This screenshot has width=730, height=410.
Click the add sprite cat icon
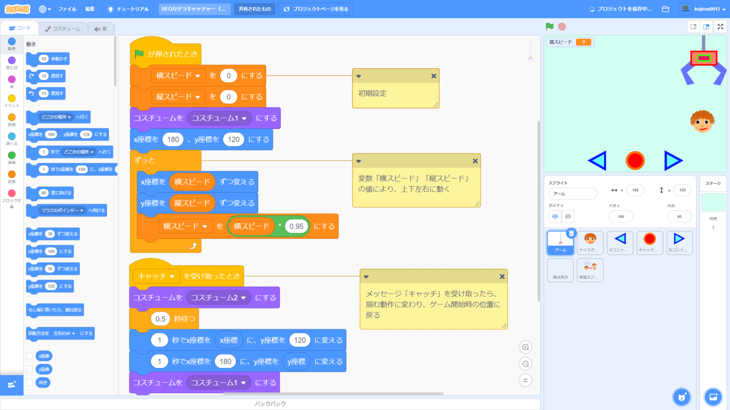(x=682, y=397)
